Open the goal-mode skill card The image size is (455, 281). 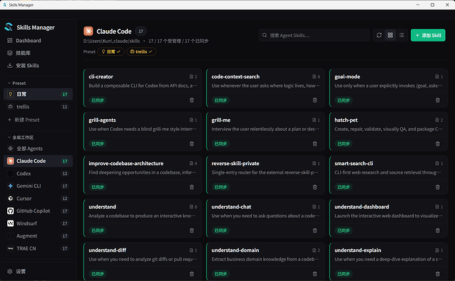388,88
